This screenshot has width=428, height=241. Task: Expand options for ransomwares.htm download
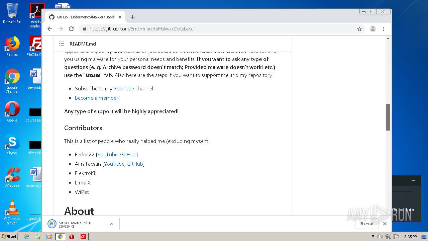pos(112,224)
